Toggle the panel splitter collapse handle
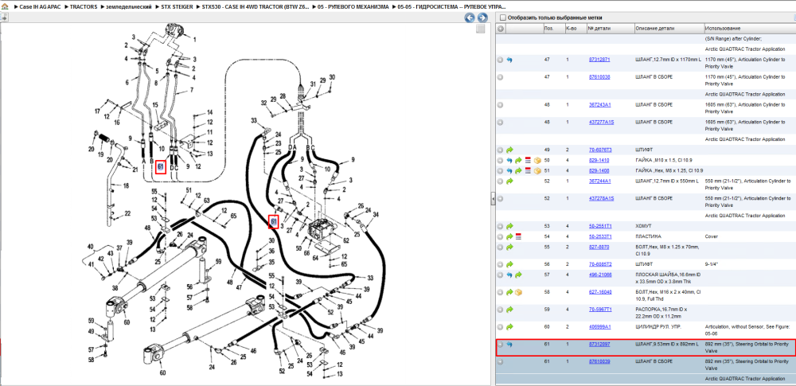The width and height of the screenshot is (796, 386). click(493, 199)
